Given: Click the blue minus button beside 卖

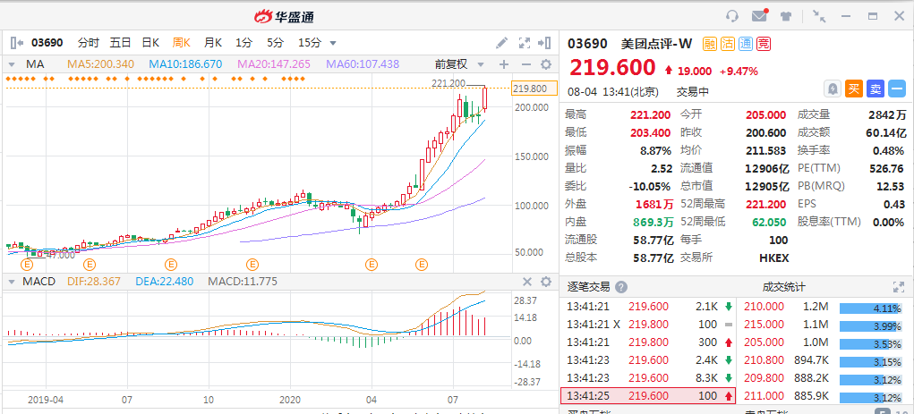Looking at the screenshot, I should click(896, 89).
